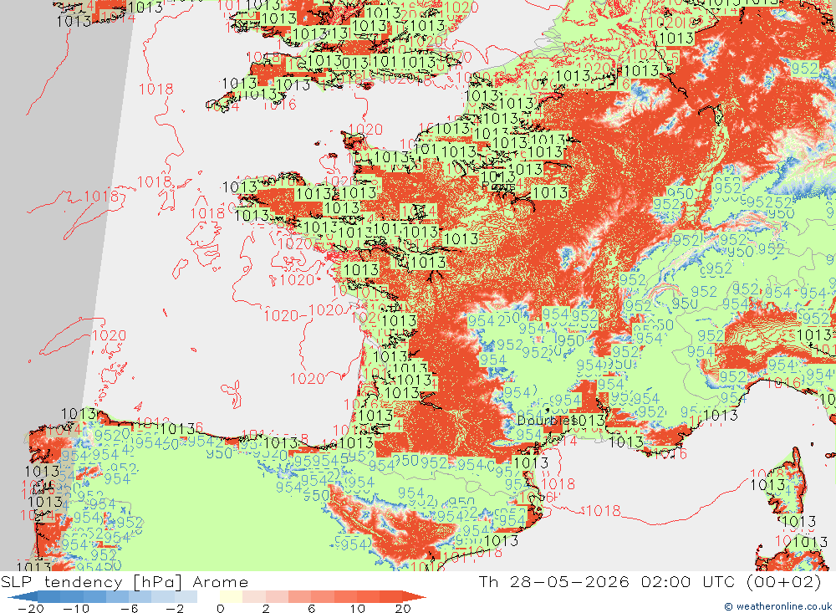This screenshot has height=613, width=836.
Task: Click the '−10' legend scale label
Action: [x=76, y=609]
